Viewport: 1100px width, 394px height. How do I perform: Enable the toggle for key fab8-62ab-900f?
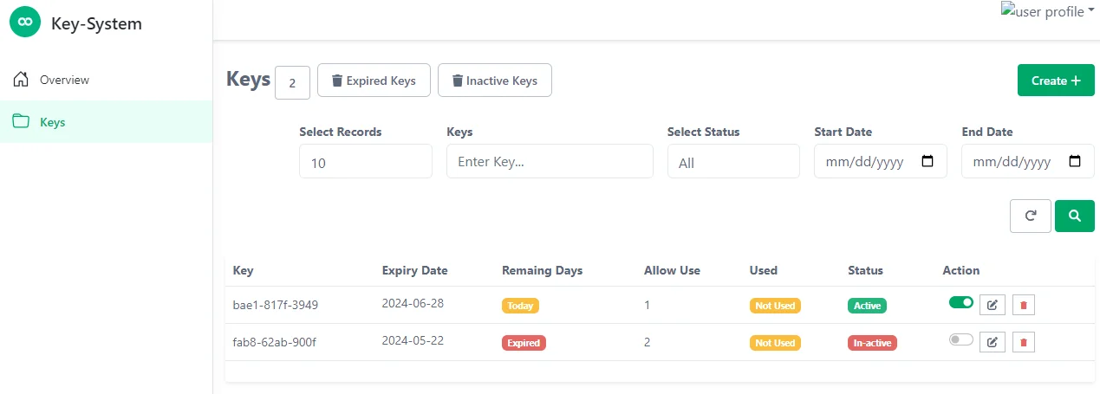961,340
